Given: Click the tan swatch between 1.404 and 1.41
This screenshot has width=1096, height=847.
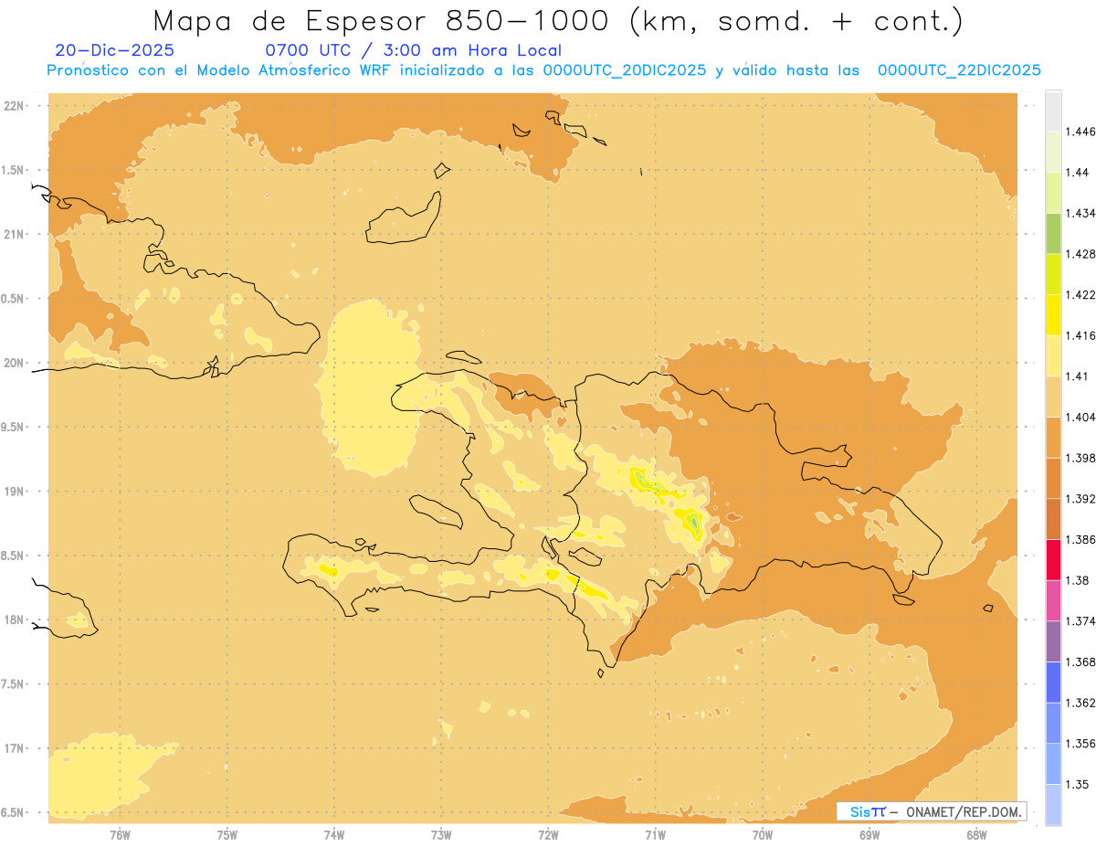Looking at the screenshot, I should click(x=1053, y=396).
